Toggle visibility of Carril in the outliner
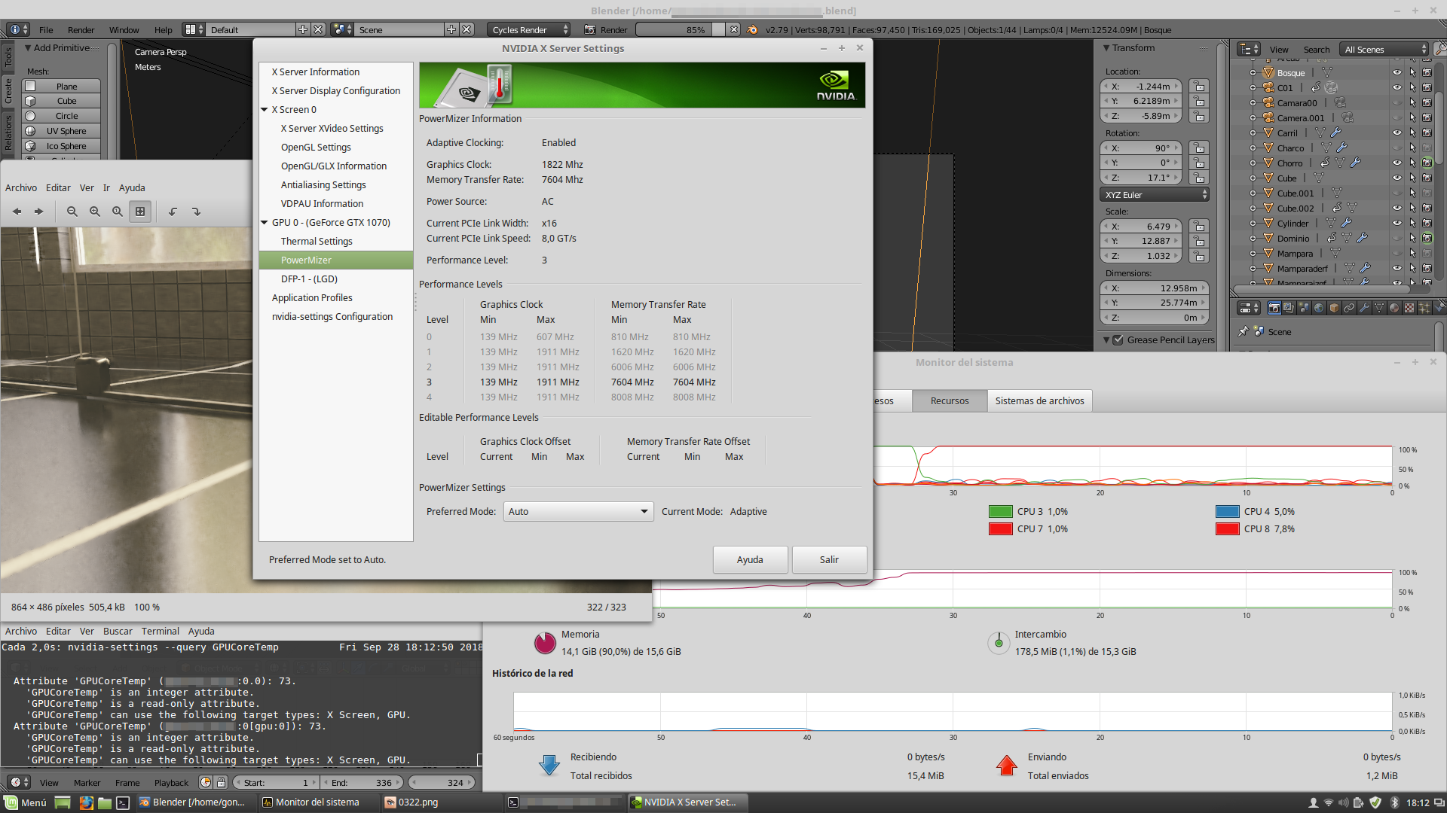 pos(1397,133)
